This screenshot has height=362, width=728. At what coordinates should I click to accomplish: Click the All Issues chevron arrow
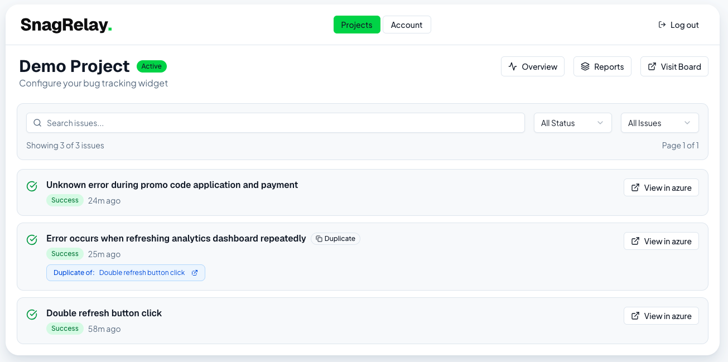(687, 123)
